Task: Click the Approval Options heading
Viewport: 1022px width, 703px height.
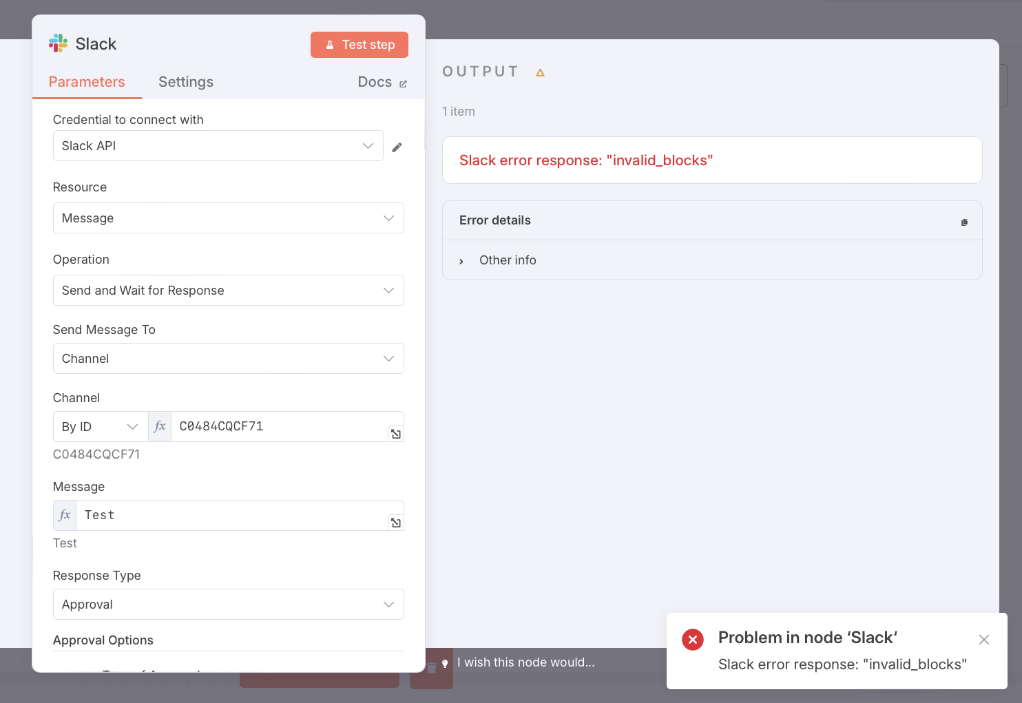Action: [103, 640]
